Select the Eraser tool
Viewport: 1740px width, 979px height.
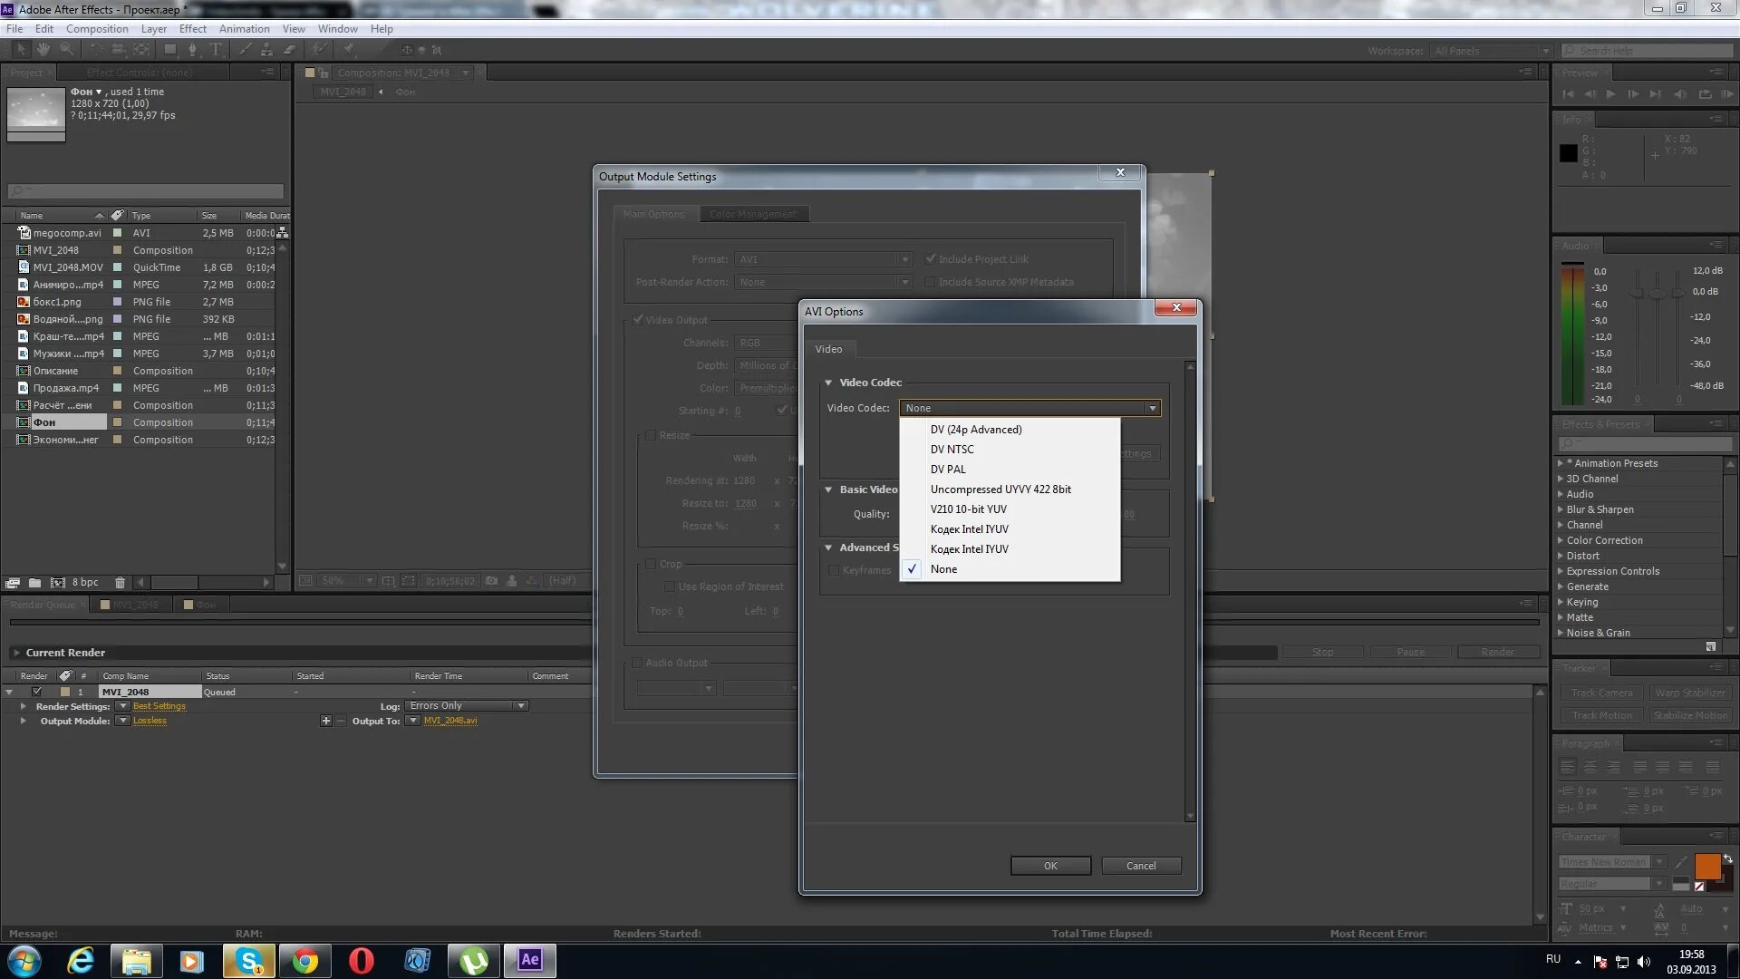click(x=290, y=49)
